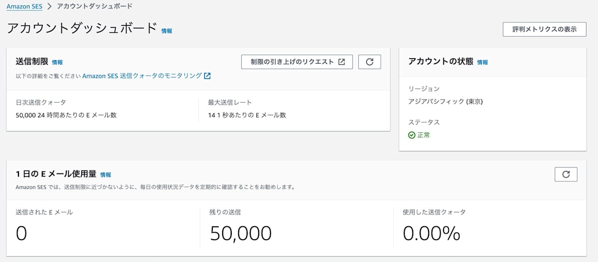Click the 送信されたEメール count 0
The image size is (598, 262).
click(21, 233)
